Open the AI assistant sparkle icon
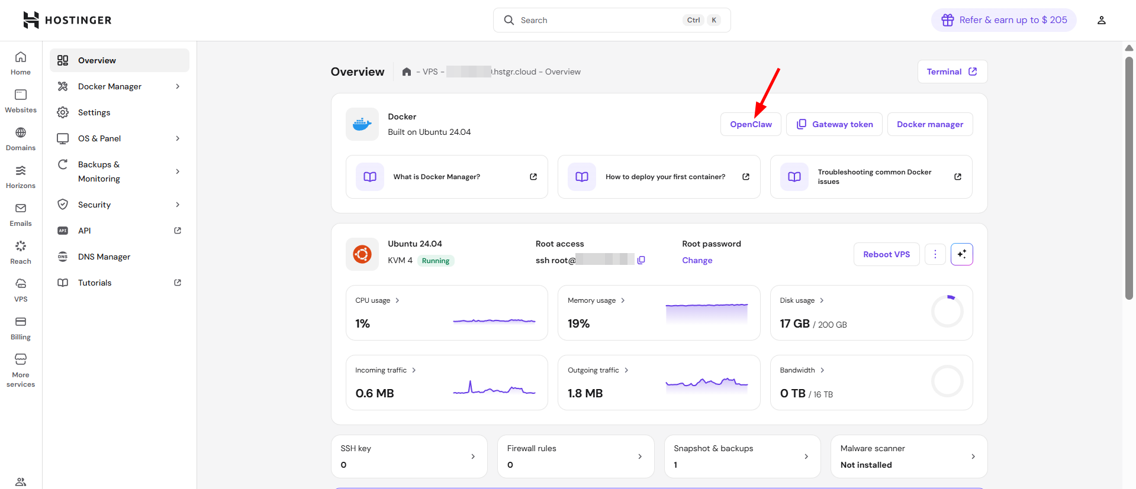Viewport: 1136px width, 489px height. pyautogui.click(x=961, y=254)
